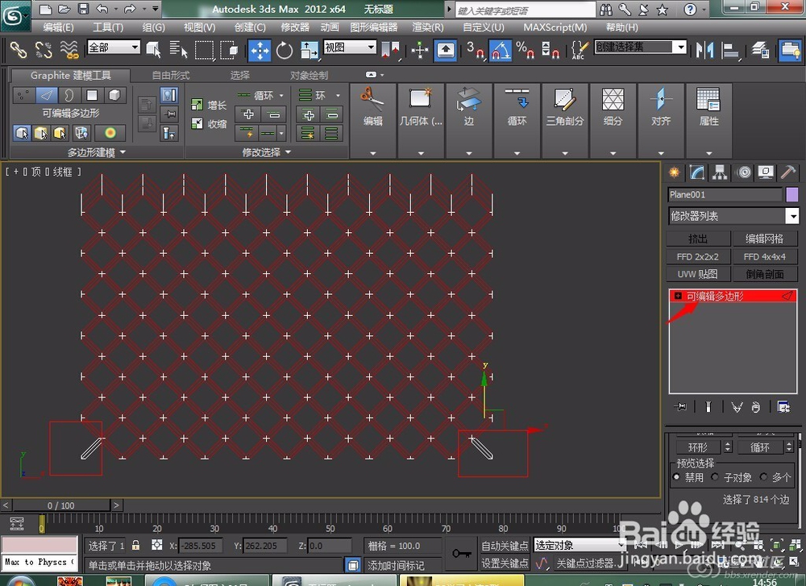The width and height of the screenshot is (806, 586).
Task: Open the Display command panel tab
Action: click(766, 172)
